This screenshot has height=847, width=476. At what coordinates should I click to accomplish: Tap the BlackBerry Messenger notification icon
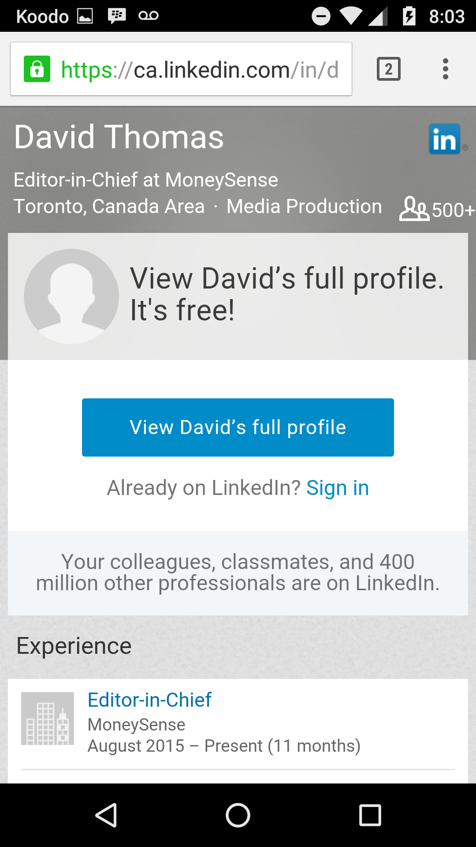(x=117, y=16)
